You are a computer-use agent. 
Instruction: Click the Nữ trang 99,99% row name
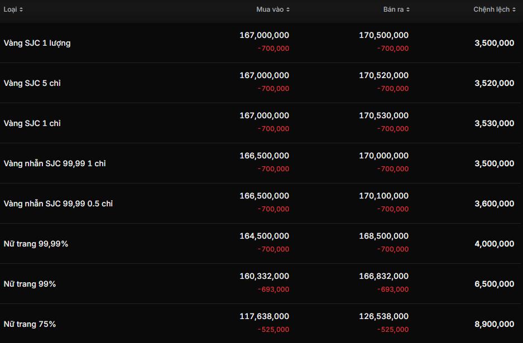point(36,244)
